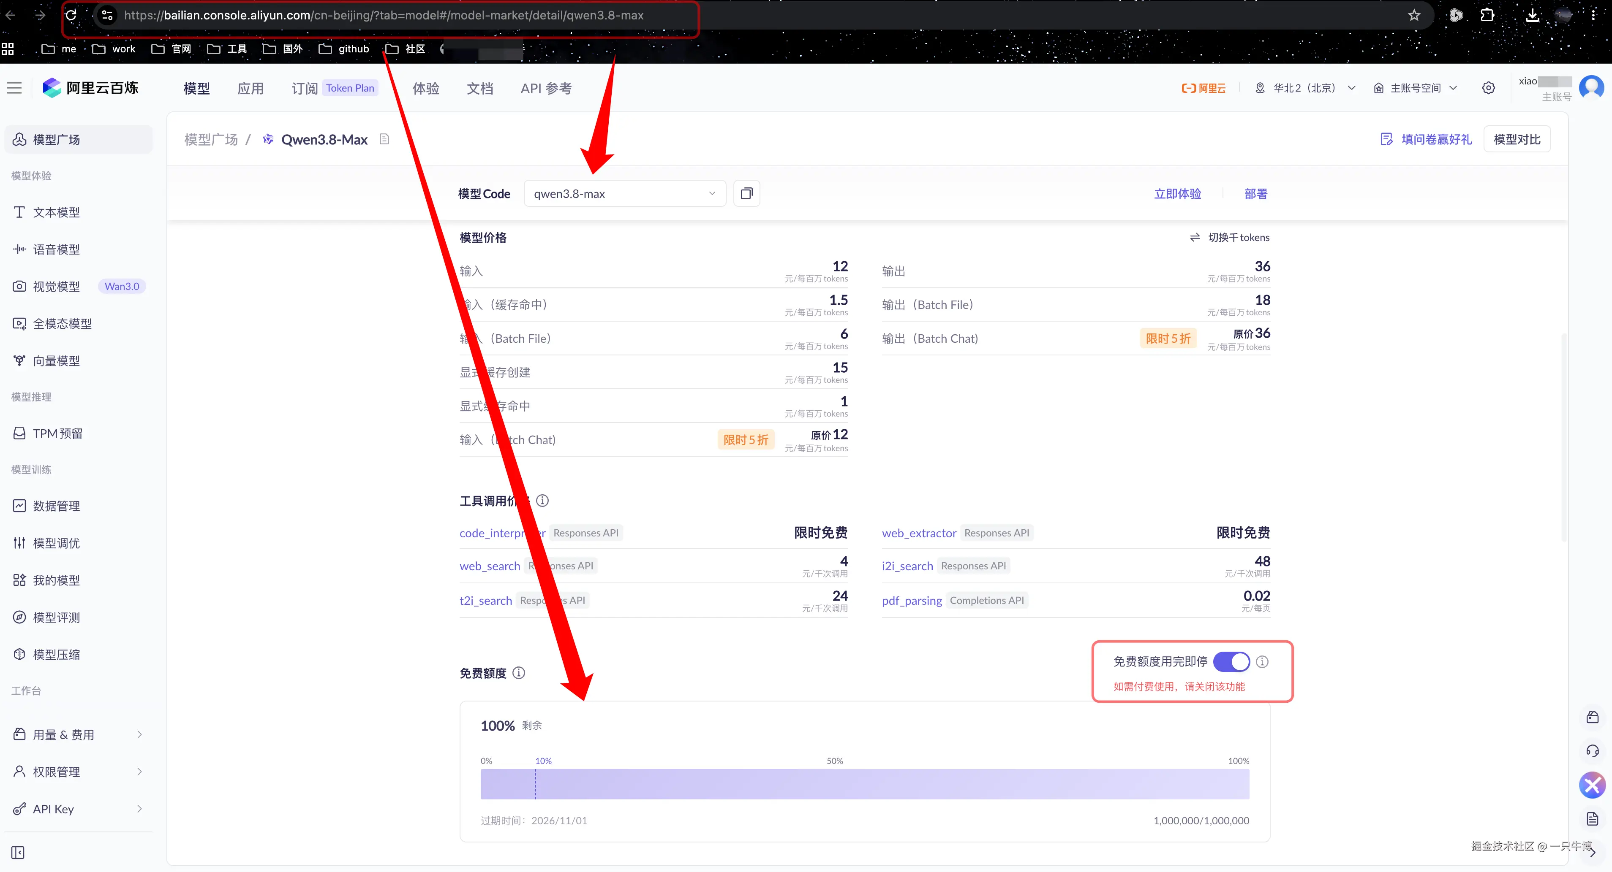Open 文本模型 in the sidebar
Image resolution: width=1612 pixels, height=872 pixels.
pyautogui.click(x=78, y=213)
